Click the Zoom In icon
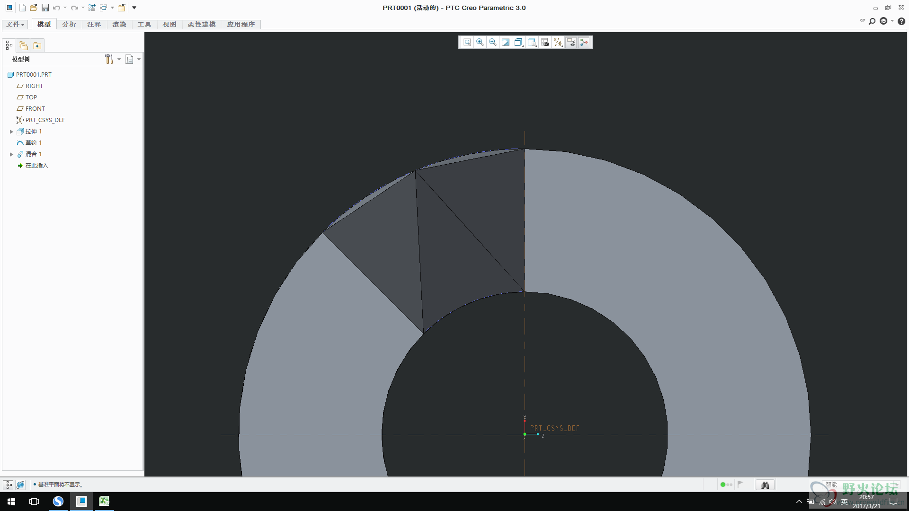909x511 pixels. (480, 42)
